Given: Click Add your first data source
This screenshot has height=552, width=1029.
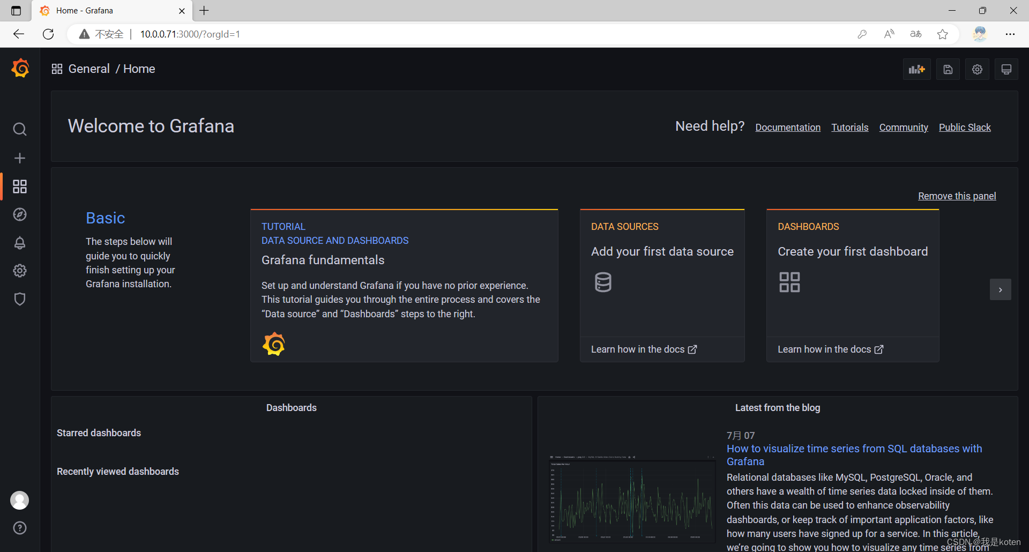Looking at the screenshot, I should click(x=662, y=251).
